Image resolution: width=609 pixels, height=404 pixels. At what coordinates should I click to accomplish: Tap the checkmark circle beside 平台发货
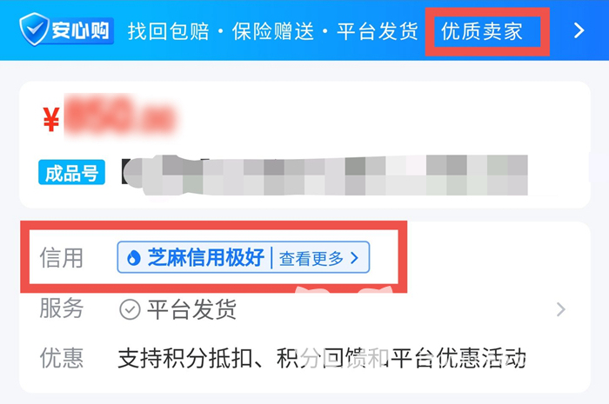[x=130, y=309]
